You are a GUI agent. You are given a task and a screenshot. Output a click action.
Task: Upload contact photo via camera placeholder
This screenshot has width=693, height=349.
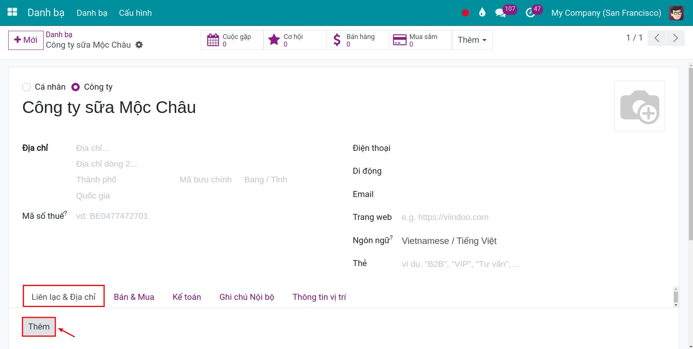click(x=640, y=106)
